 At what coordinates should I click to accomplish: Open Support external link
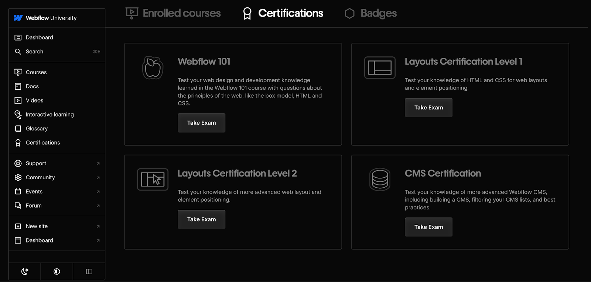click(36, 163)
